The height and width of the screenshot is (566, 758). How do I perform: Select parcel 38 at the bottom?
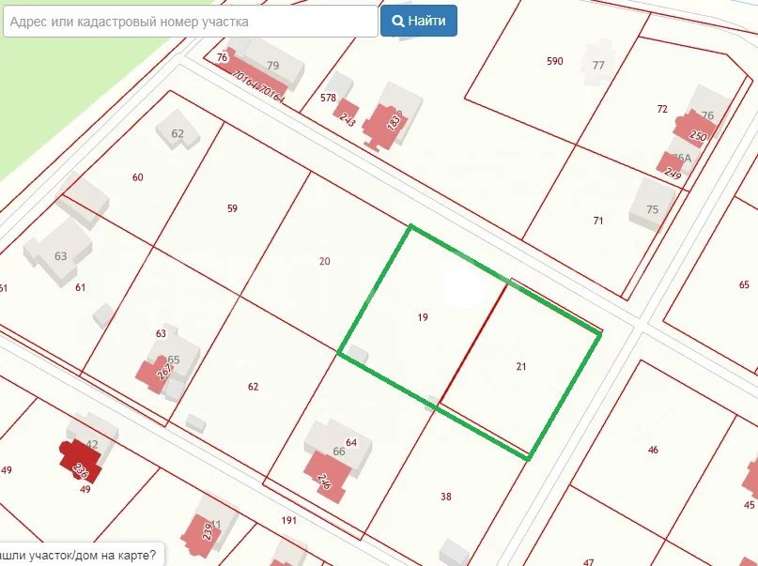(447, 495)
